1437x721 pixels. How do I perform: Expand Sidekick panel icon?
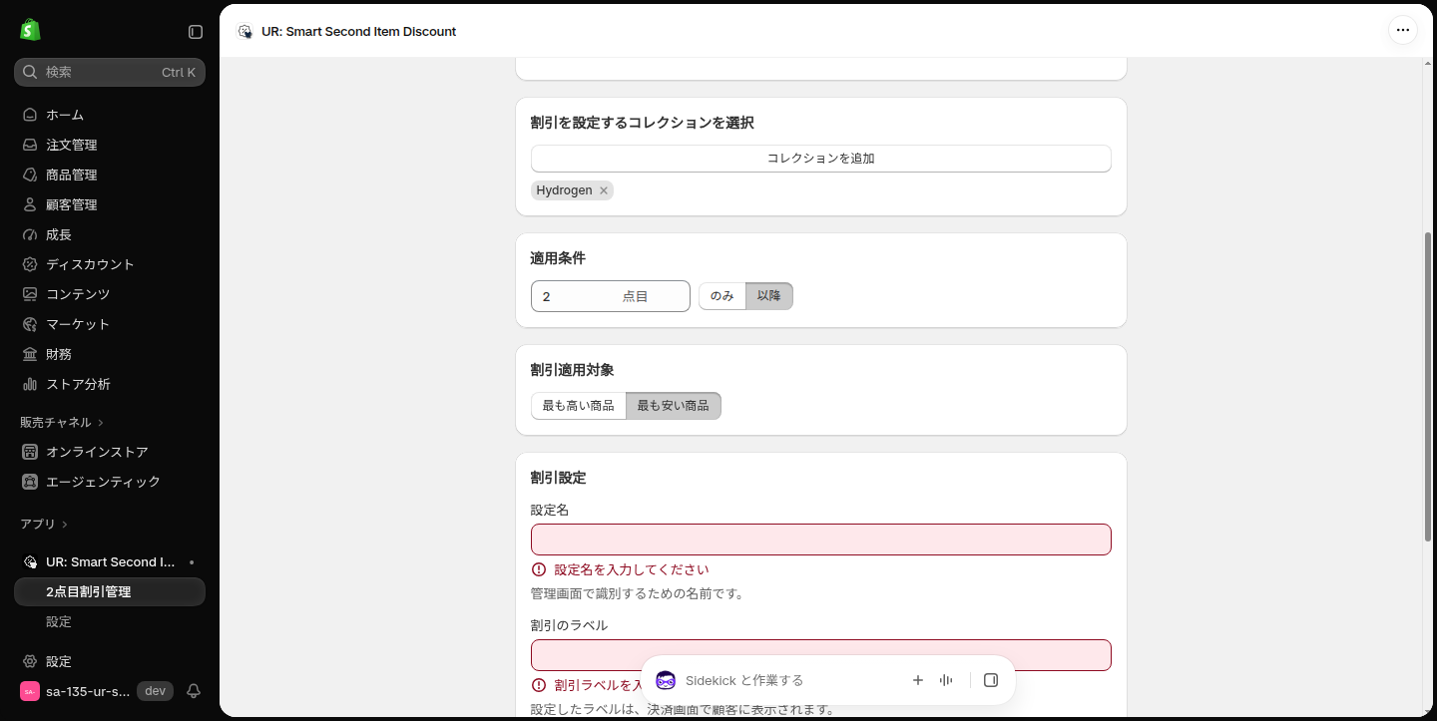pyautogui.click(x=991, y=680)
